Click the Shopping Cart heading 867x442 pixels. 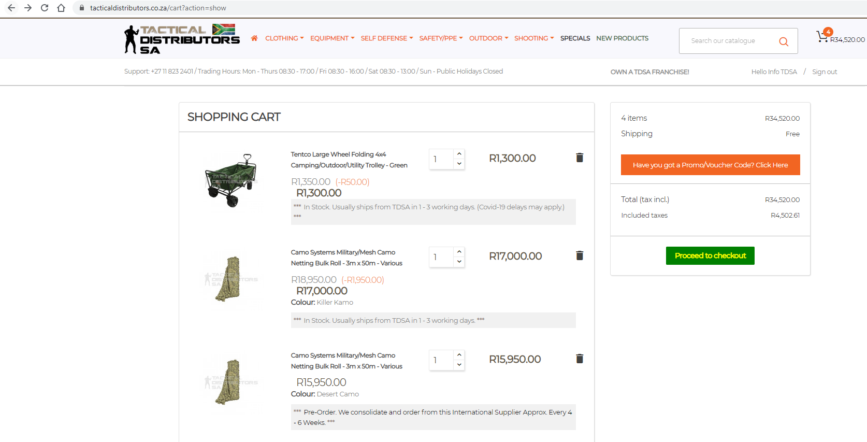234,117
